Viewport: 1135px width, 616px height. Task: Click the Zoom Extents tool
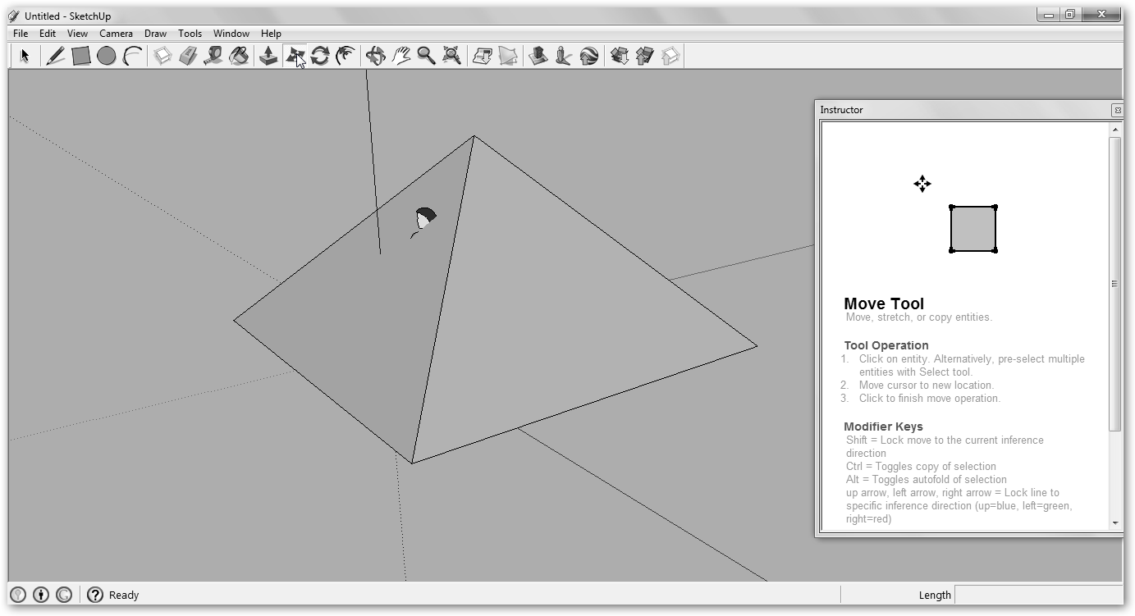pos(451,56)
